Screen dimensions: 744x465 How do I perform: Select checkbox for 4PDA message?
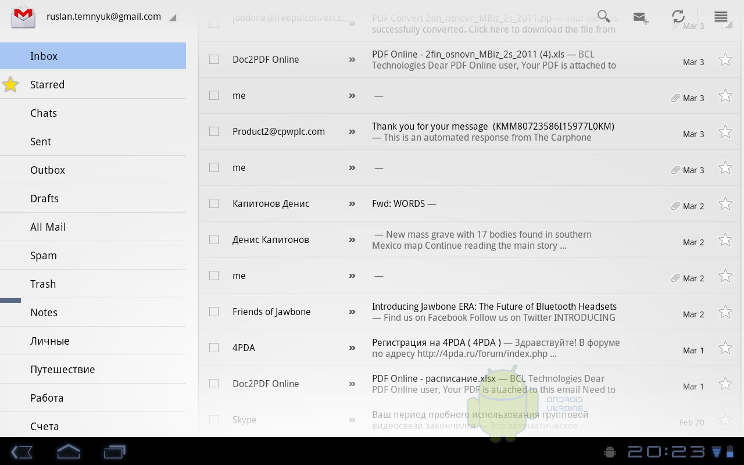coord(214,348)
